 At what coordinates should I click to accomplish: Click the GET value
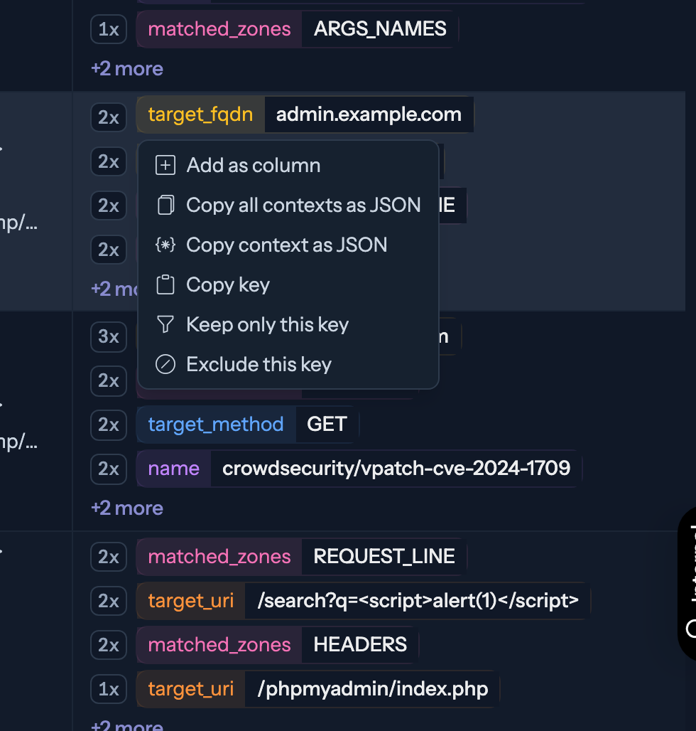(327, 425)
